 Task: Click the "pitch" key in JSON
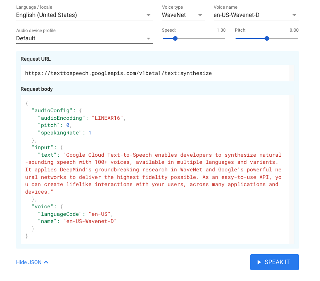tap(49, 125)
